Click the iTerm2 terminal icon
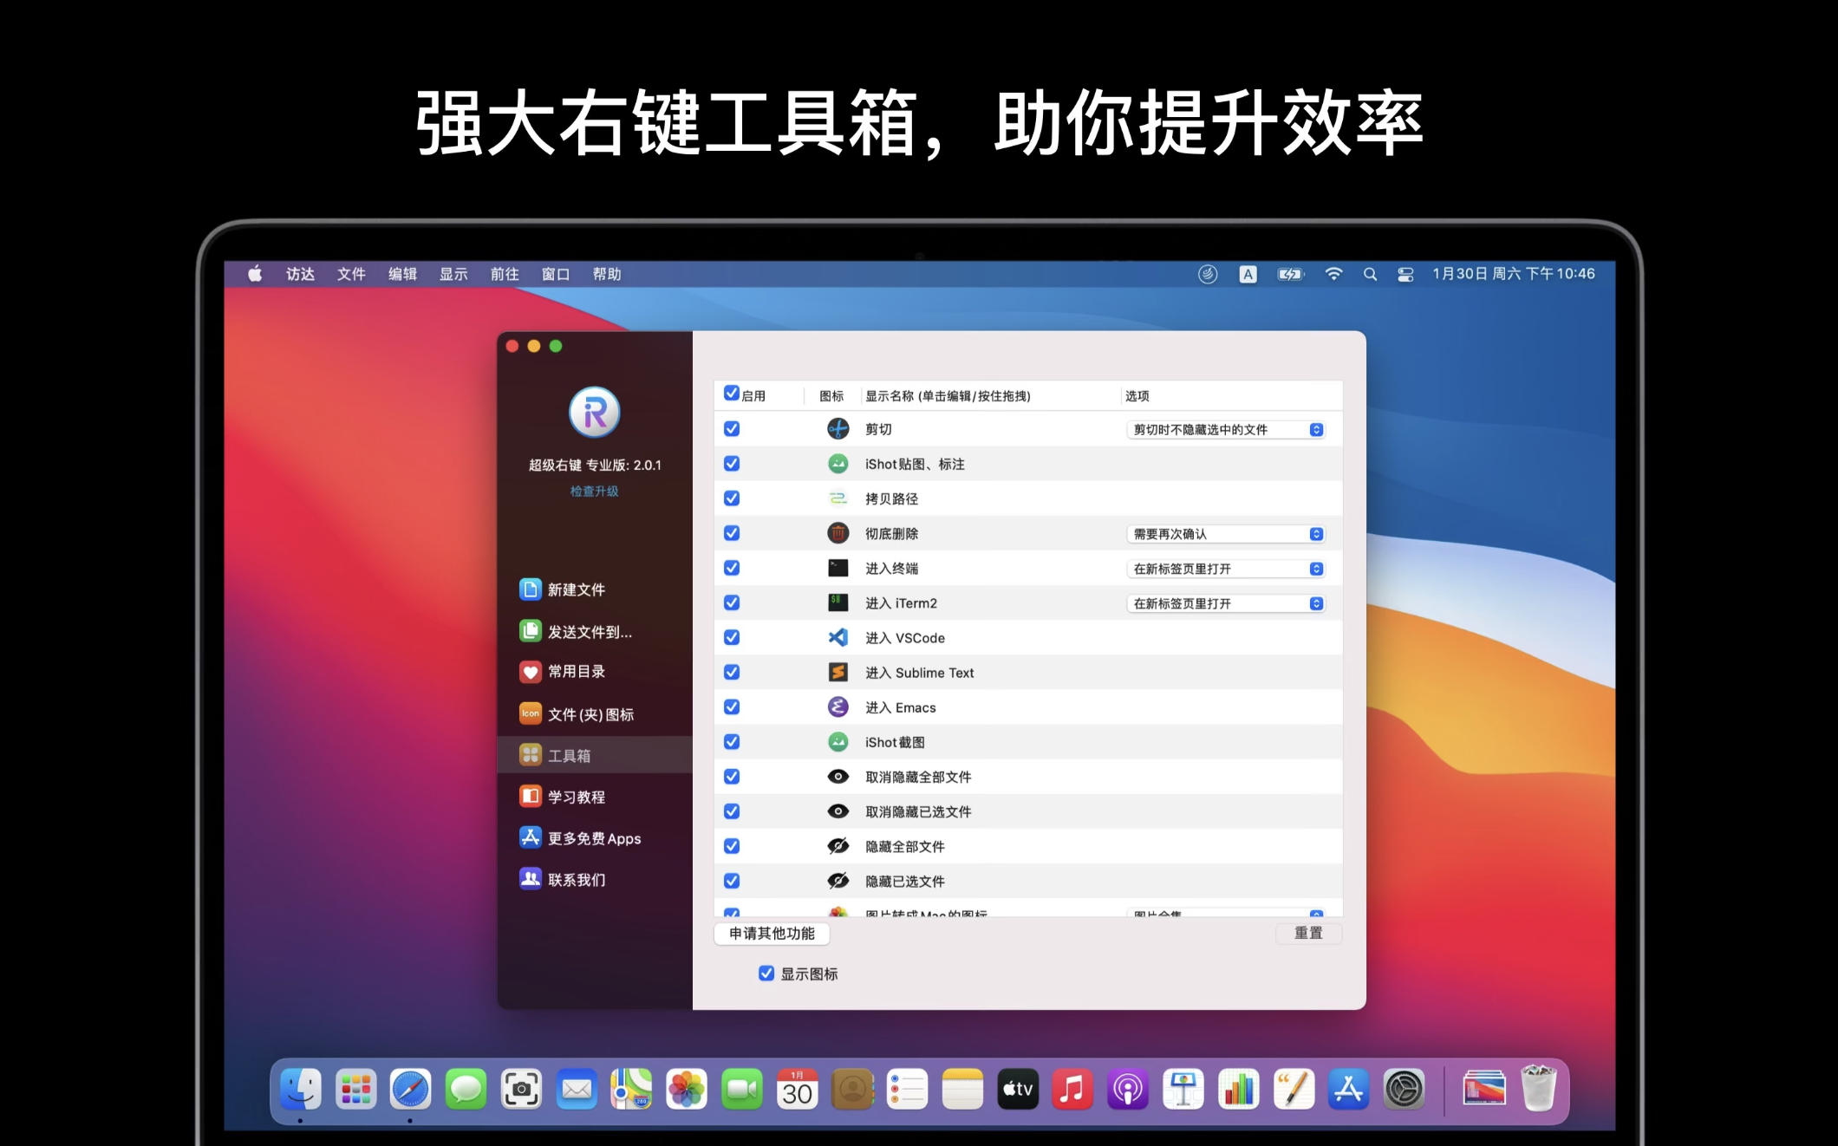This screenshot has width=1838, height=1146. tap(838, 602)
